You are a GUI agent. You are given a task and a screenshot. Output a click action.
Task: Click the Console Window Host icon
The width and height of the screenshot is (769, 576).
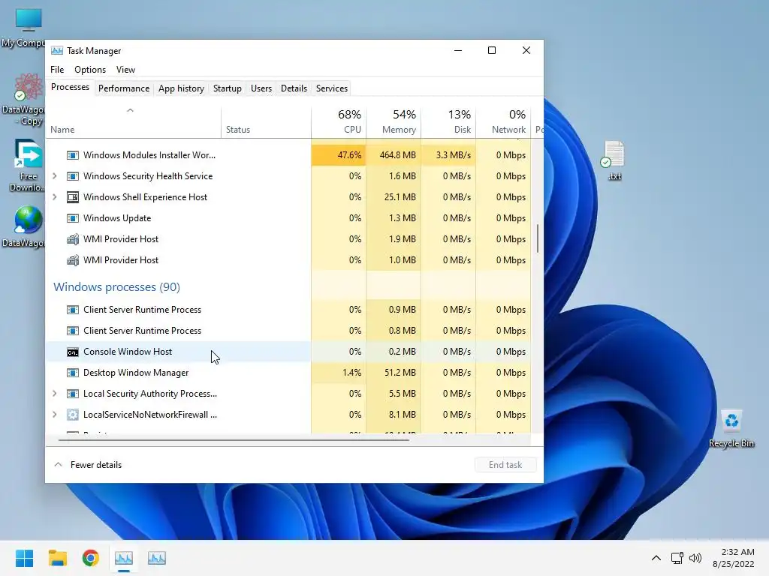pos(73,352)
